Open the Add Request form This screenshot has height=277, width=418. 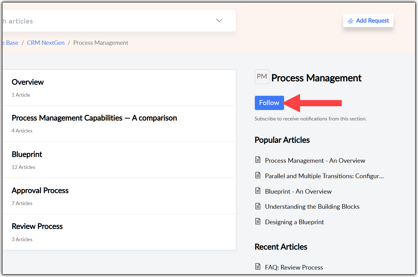click(372, 21)
